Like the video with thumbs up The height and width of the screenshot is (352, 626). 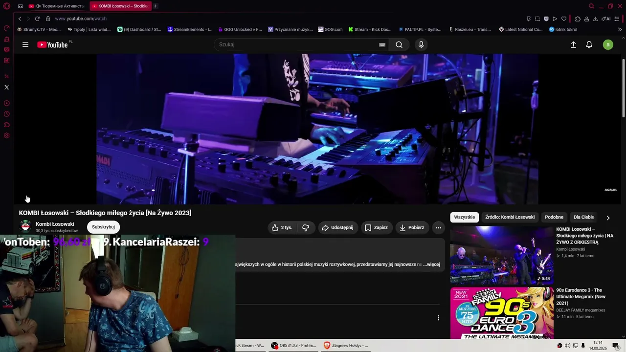[x=282, y=227]
